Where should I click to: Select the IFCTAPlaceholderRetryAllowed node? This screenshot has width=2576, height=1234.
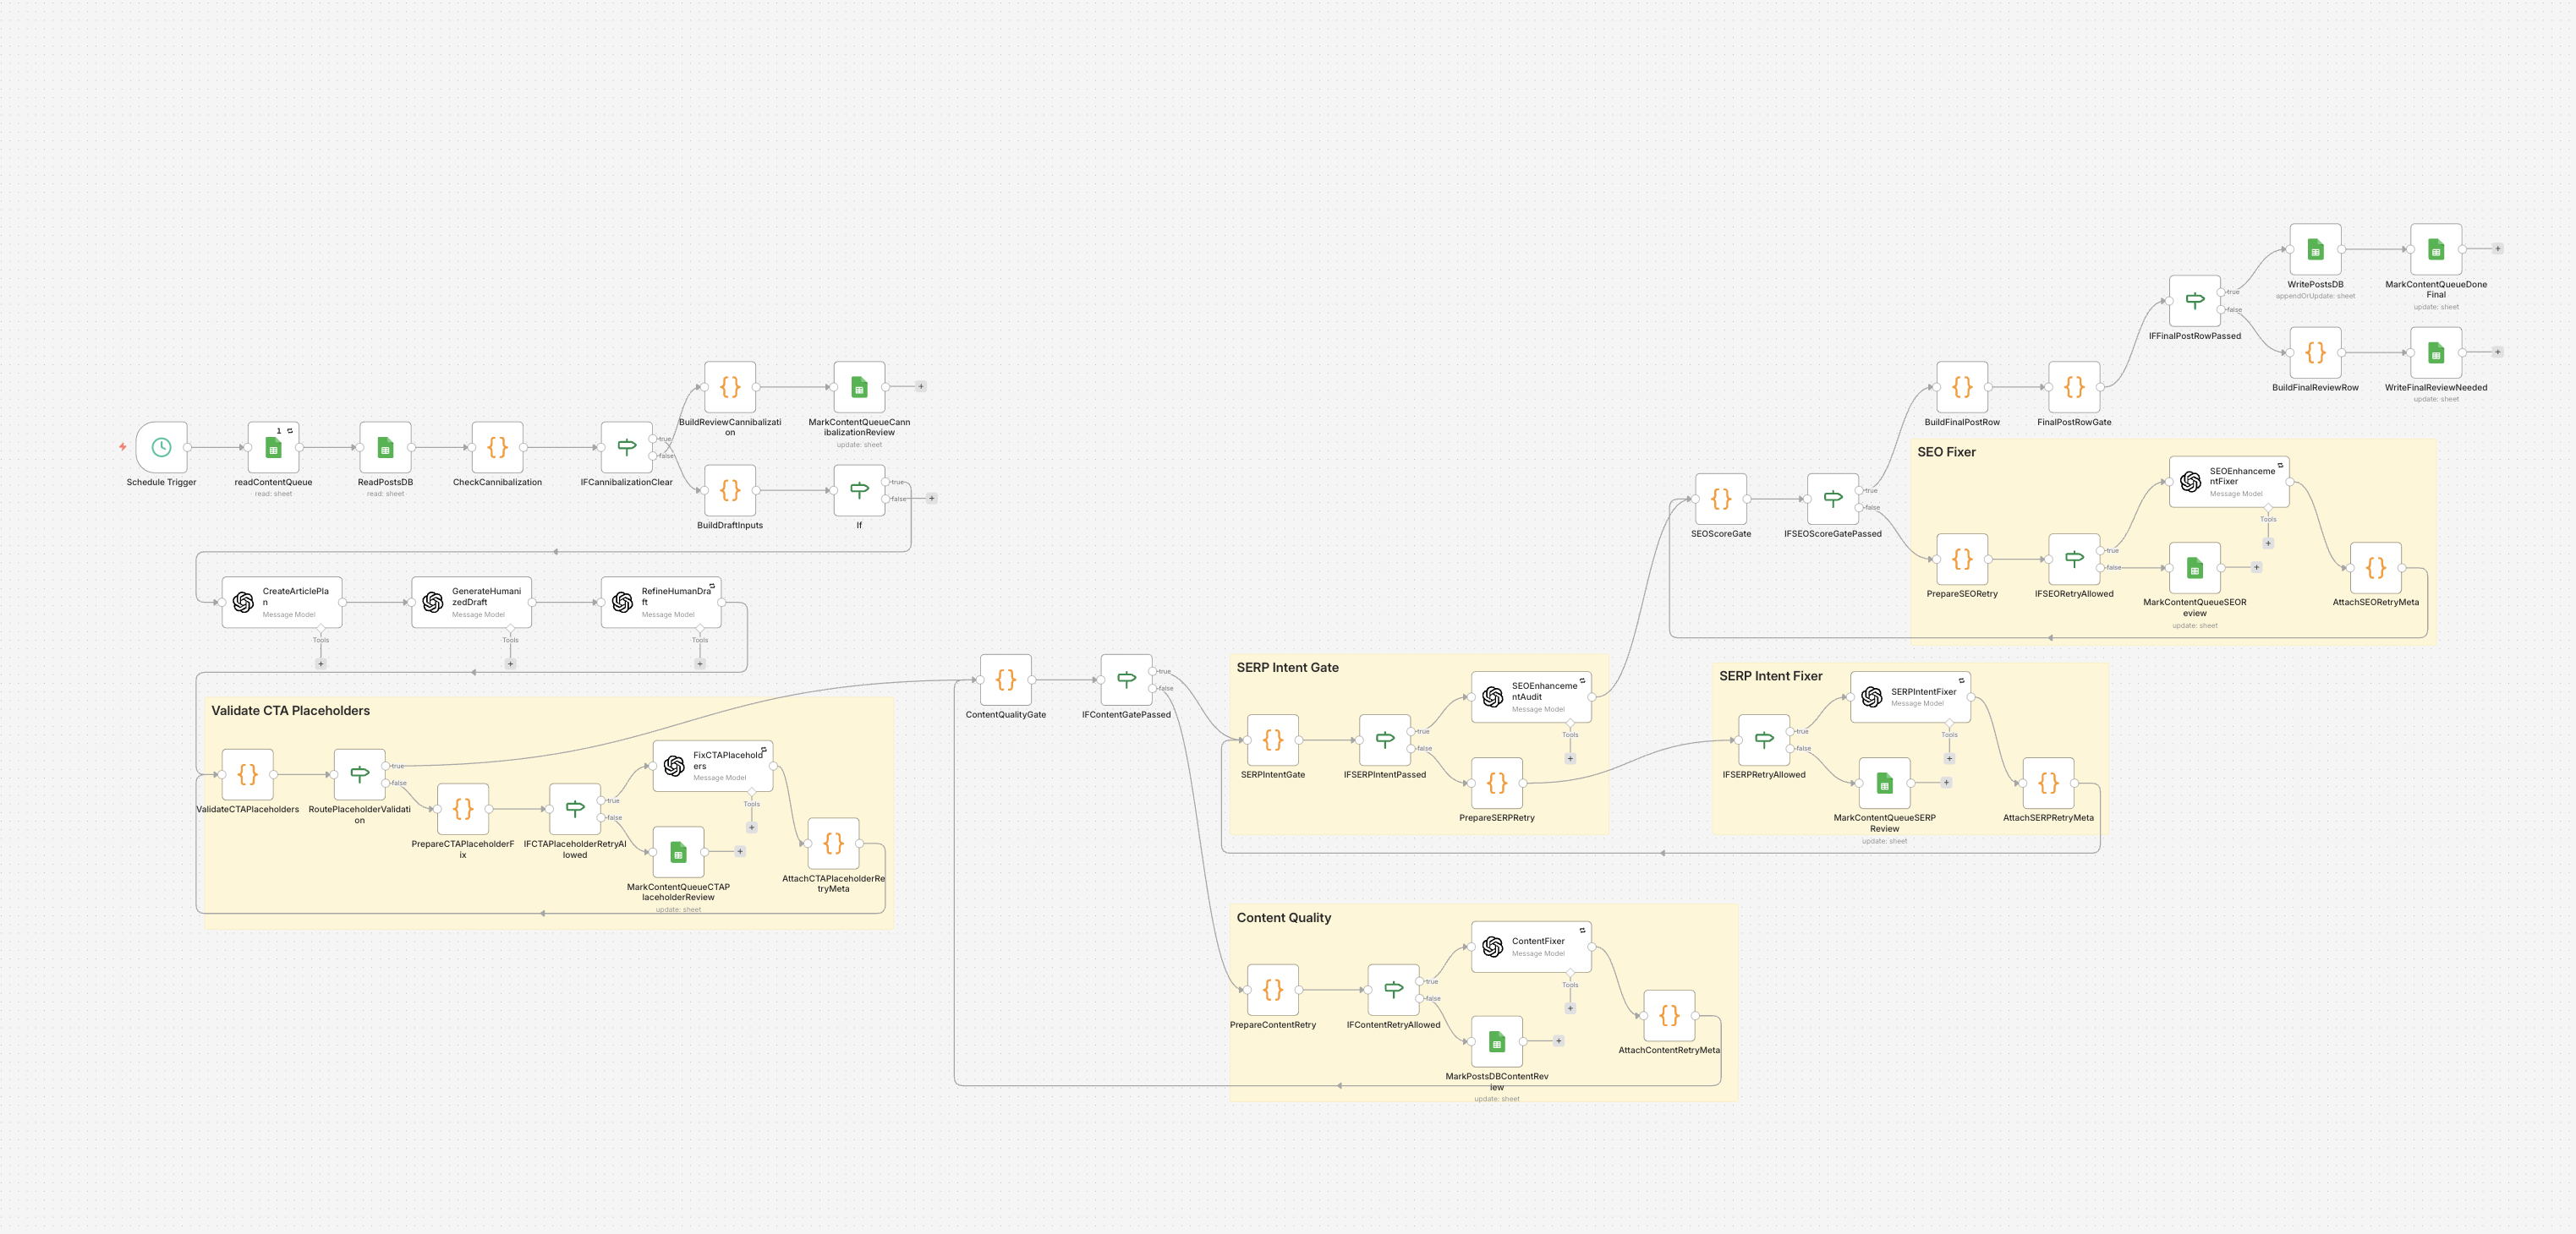[575, 810]
